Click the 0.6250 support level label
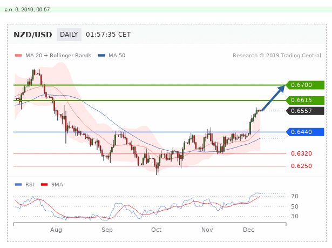This screenshot has height=248, width=332. [301, 166]
